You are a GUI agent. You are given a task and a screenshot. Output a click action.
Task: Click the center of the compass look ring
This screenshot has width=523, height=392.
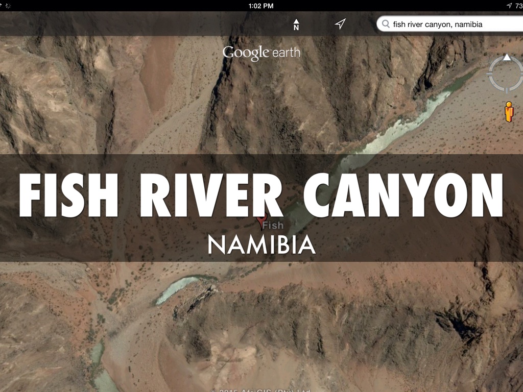coord(506,73)
